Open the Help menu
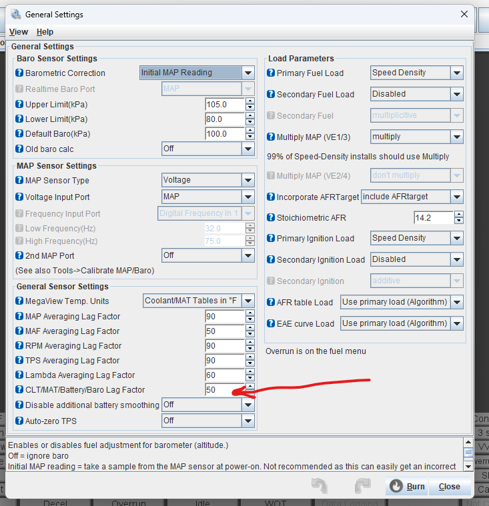 click(x=45, y=32)
